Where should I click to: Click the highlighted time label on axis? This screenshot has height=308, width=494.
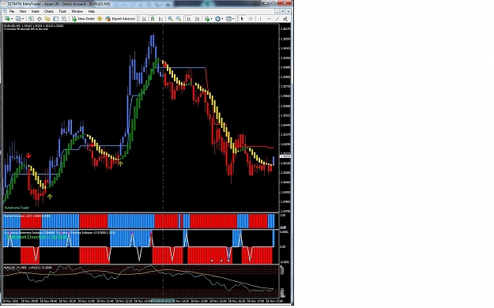tap(164, 301)
